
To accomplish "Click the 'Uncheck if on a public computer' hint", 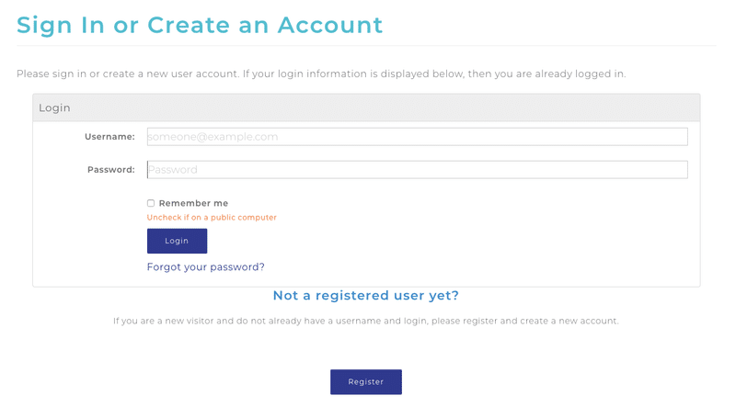I will coord(212,218).
